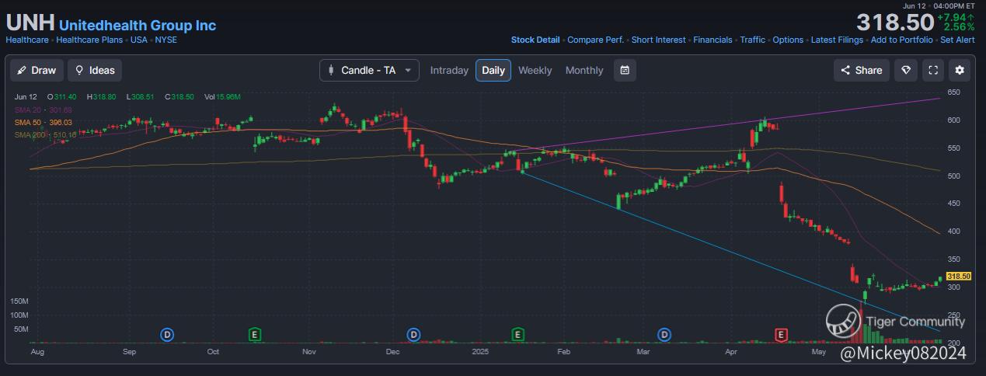Open the Compare Perf. link
Screen dimensions: 986x376
tap(595, 40)
